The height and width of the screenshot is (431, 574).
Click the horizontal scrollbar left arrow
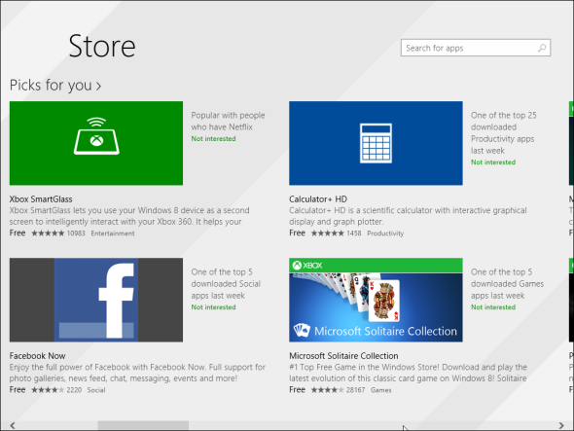[13, 425]
